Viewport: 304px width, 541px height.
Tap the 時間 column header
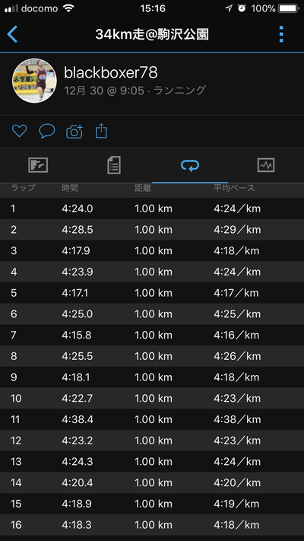tap(70, 188)
